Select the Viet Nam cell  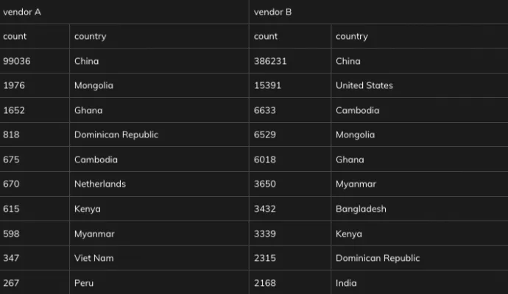[x=159, y=258]
